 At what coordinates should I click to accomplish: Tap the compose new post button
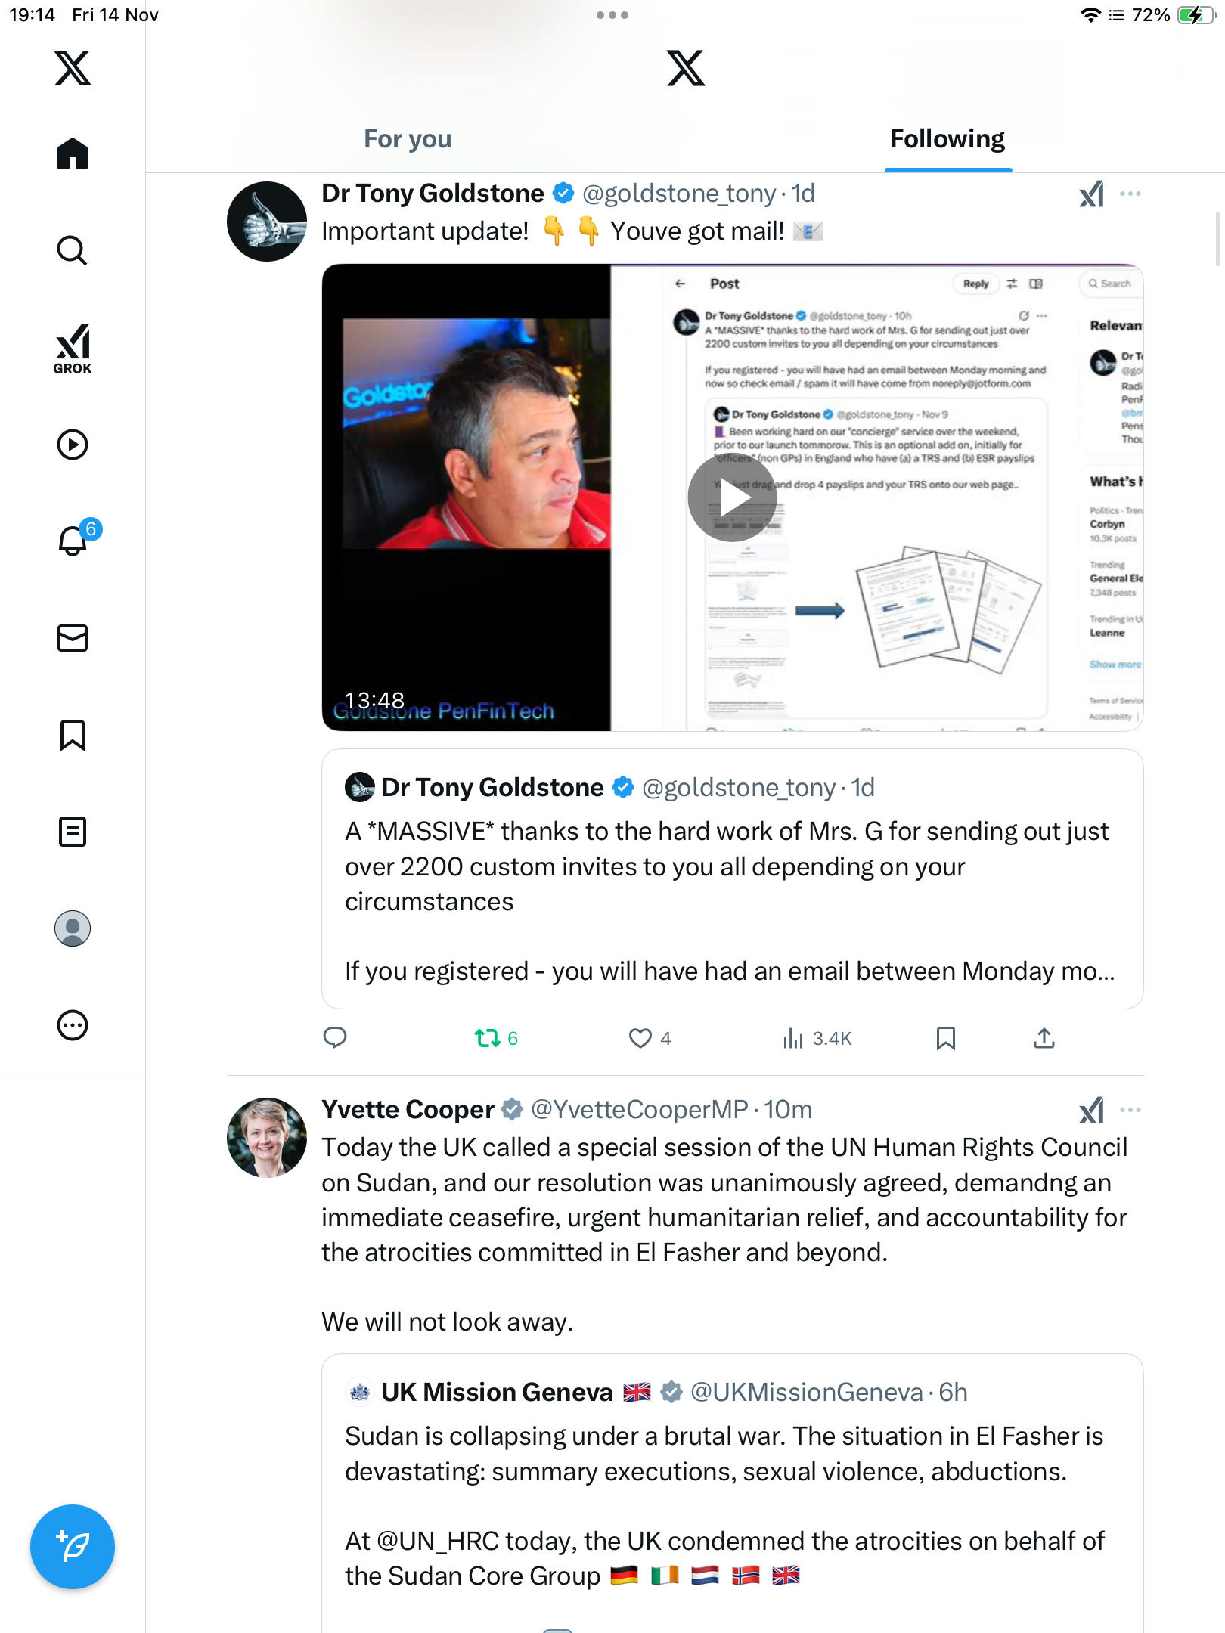[x=73, y=1547]
